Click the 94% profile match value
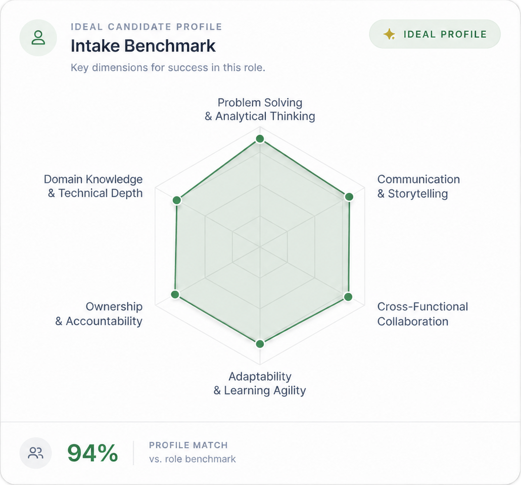This screenshot has height=485, width=521. coord(92,453)
